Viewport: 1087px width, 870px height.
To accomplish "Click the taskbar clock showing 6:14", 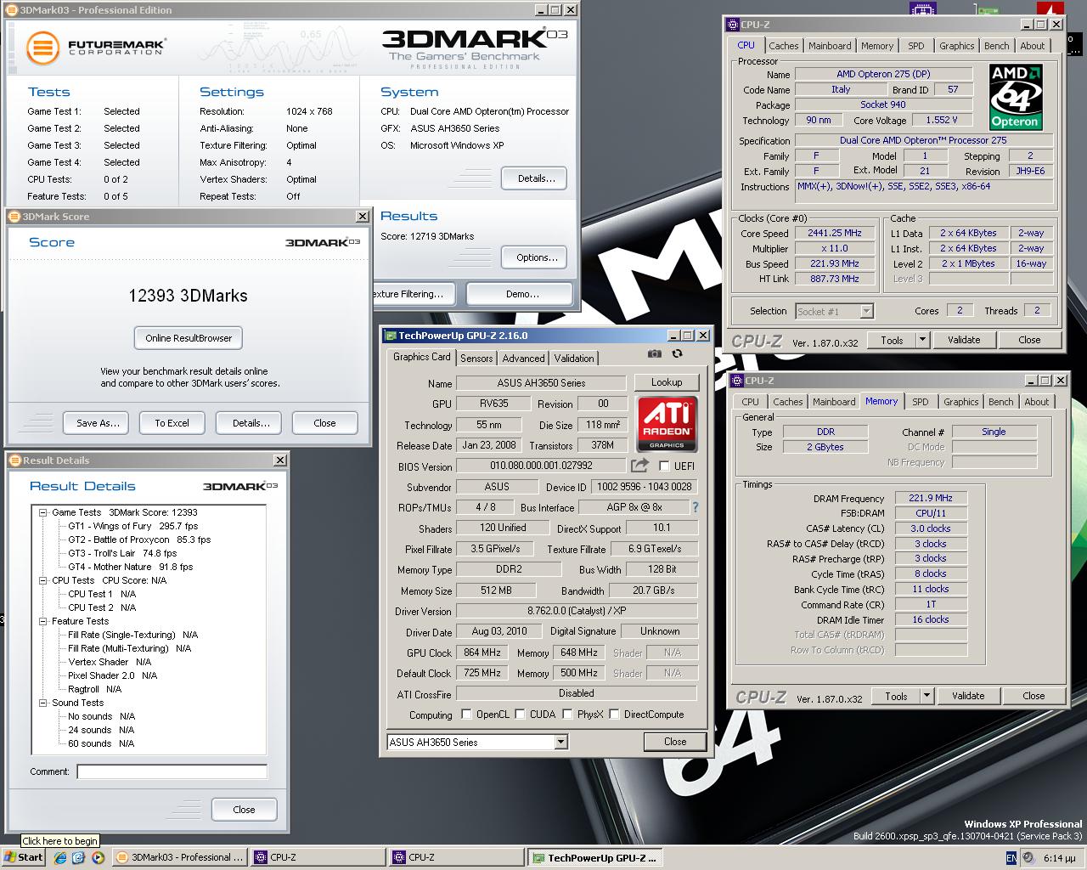I will [1059, 858].
